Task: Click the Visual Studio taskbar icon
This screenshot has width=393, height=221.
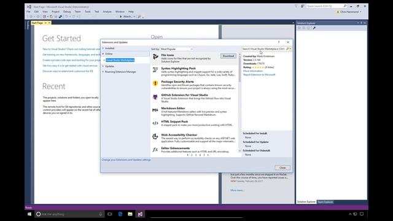Action: pos(140,214)
